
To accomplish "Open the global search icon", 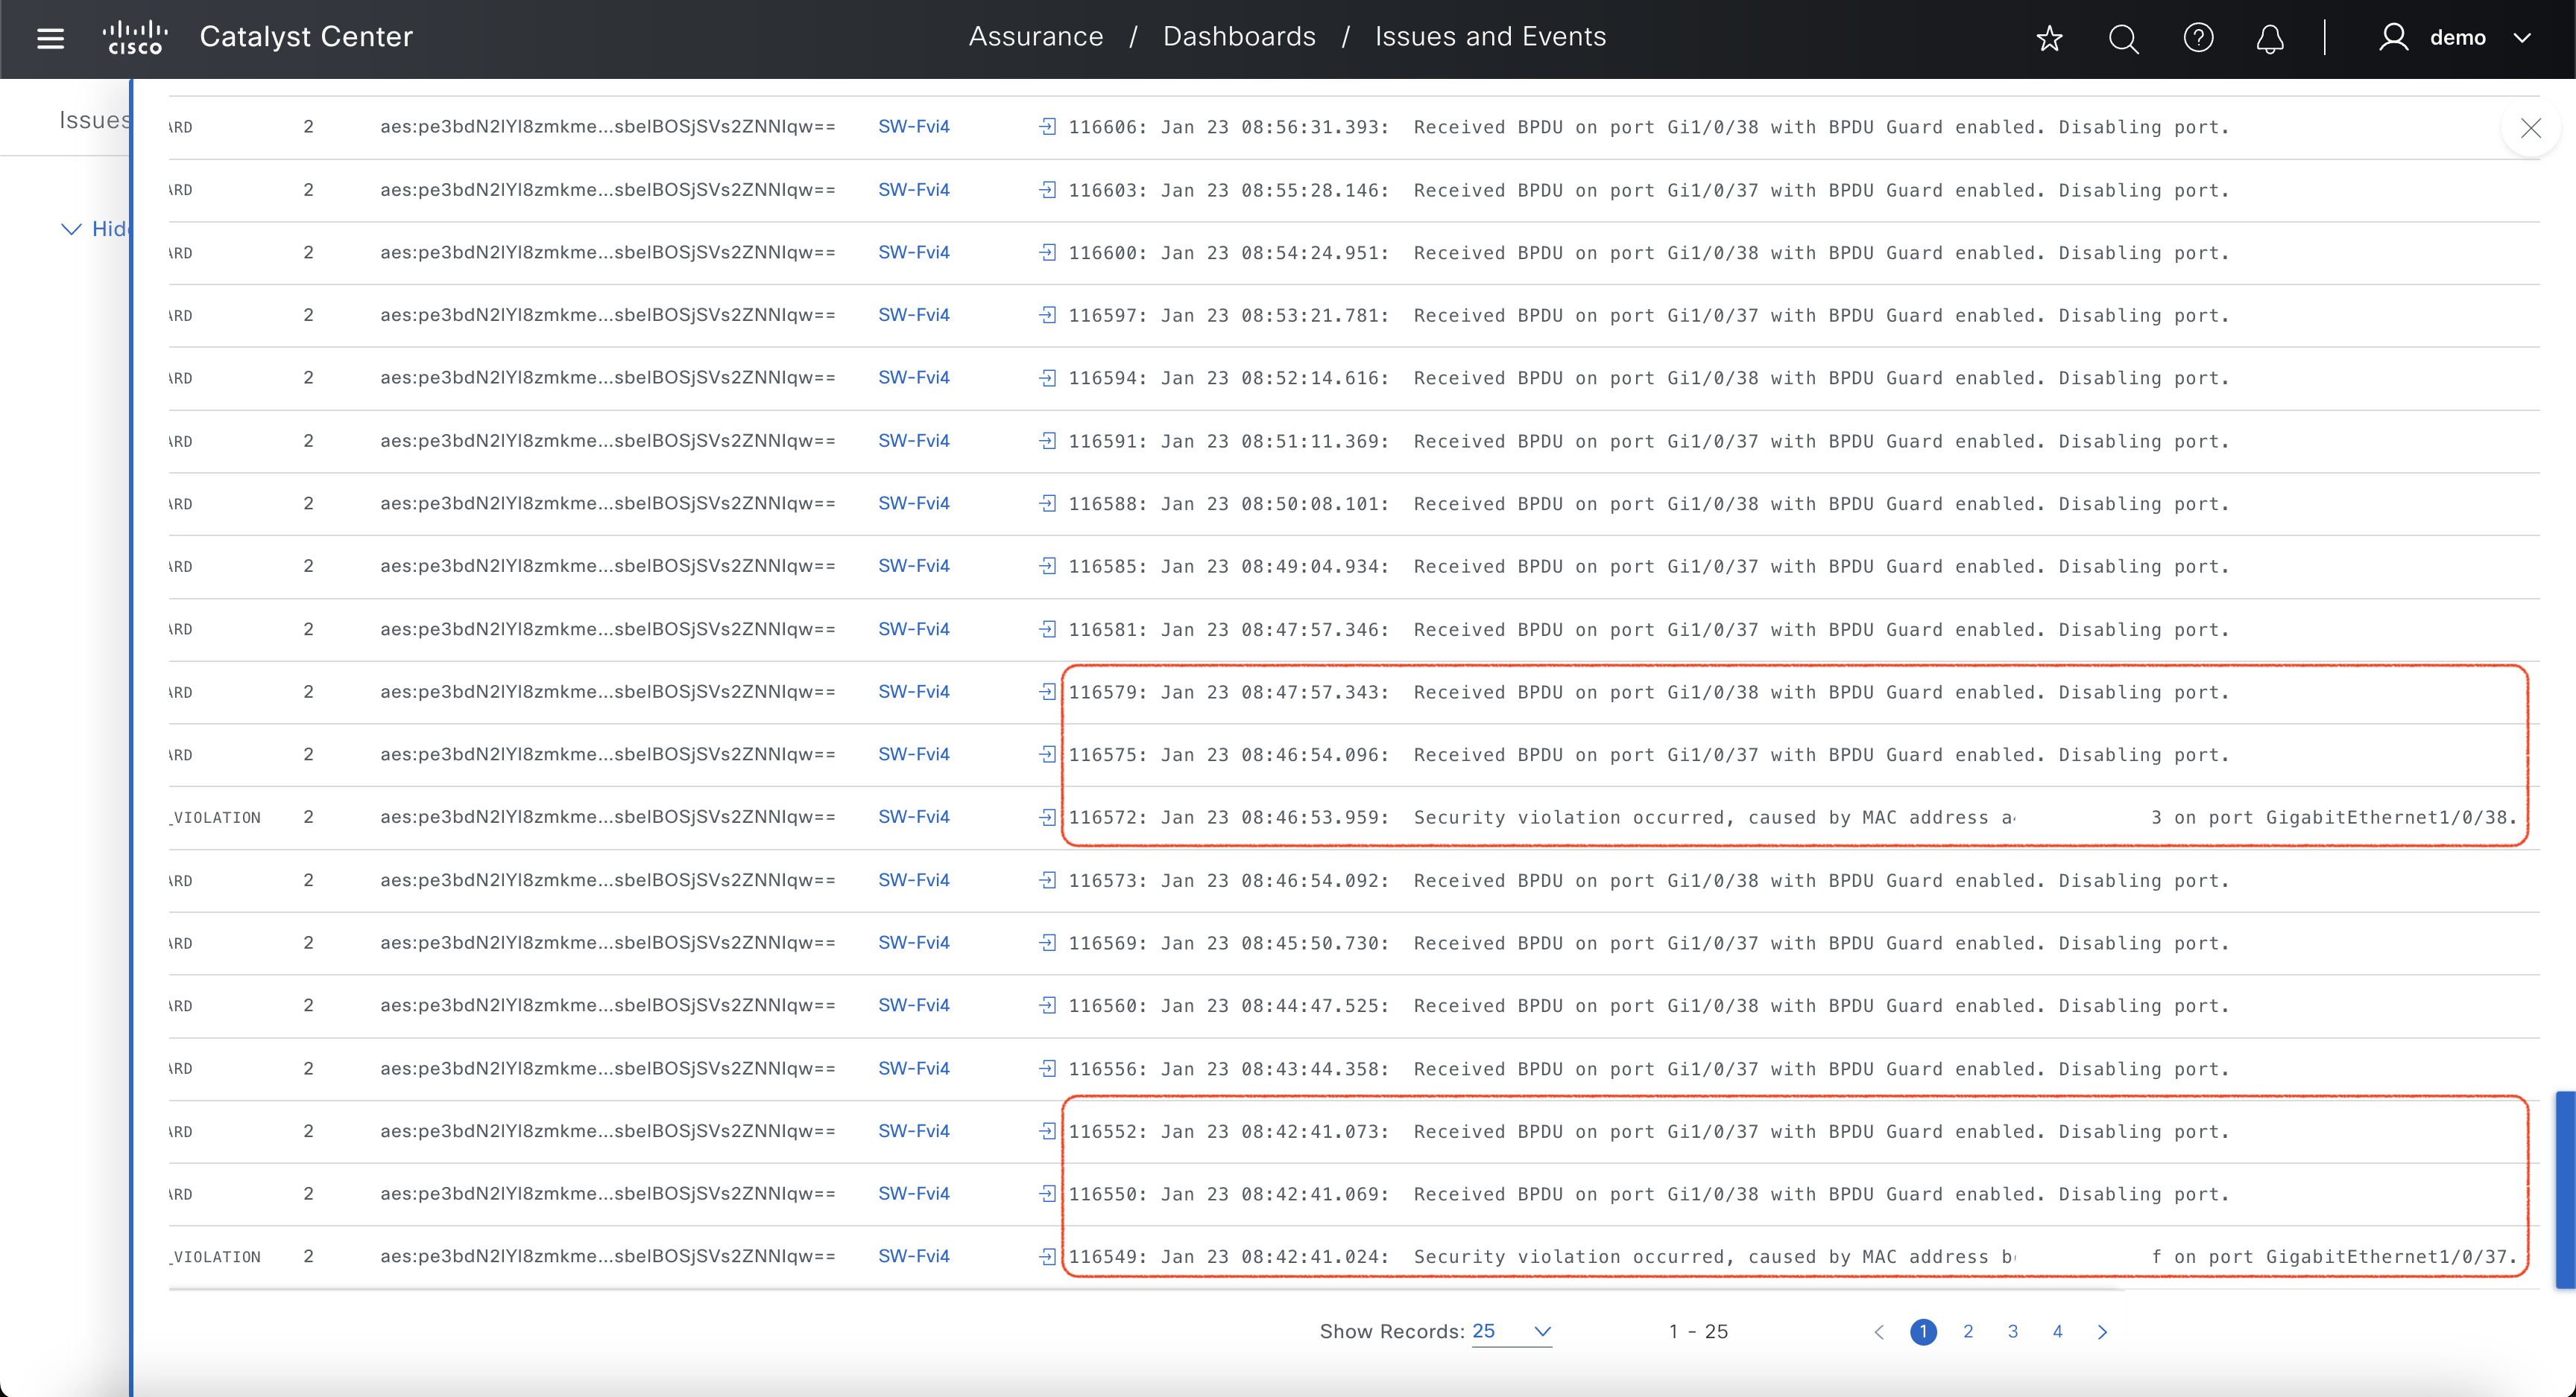I will click(x=2123, y=38).
